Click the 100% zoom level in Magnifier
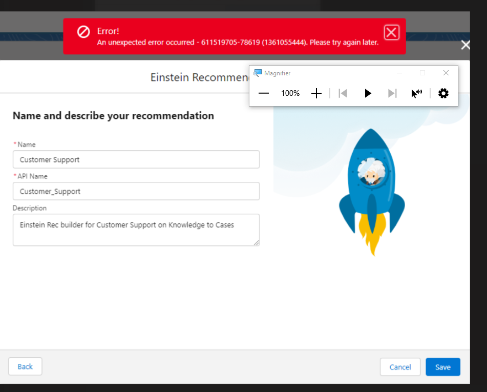The height and width of the screenshot is (392, 487). [290, 93]
